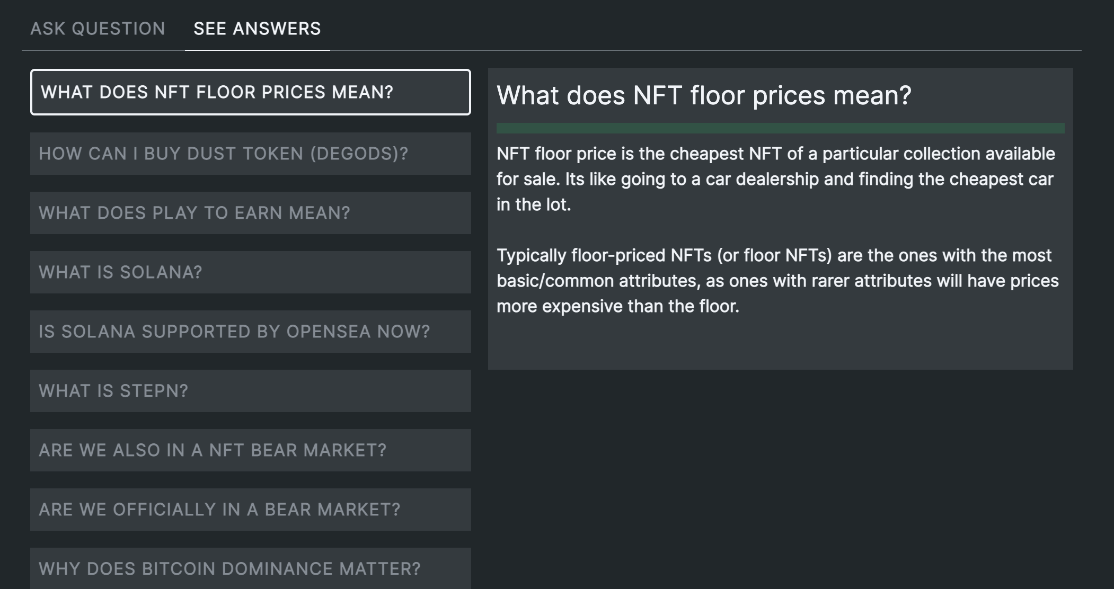Open 'How can I buy DUST token' question

point(250,154)
